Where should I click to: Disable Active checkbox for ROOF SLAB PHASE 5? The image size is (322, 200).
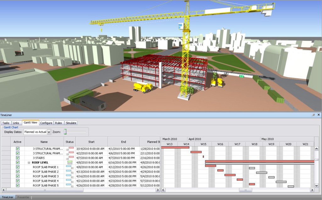[x=18, y=186]
